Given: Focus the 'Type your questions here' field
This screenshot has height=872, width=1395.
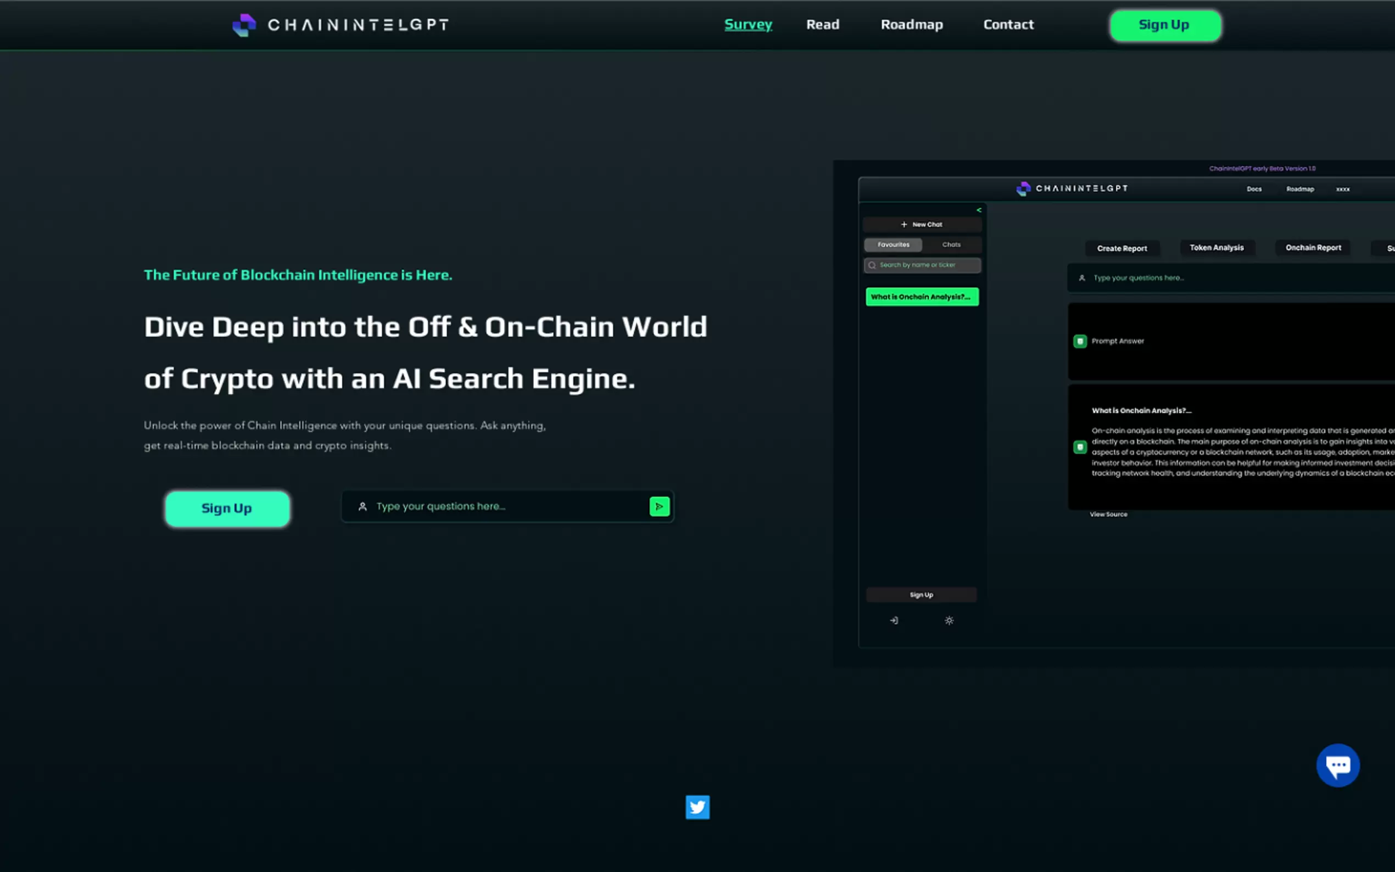Looking at the screenshot, I should [502, 506].
